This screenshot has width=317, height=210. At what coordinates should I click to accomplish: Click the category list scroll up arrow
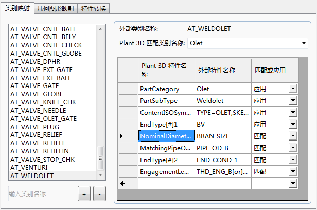[100, 29]
